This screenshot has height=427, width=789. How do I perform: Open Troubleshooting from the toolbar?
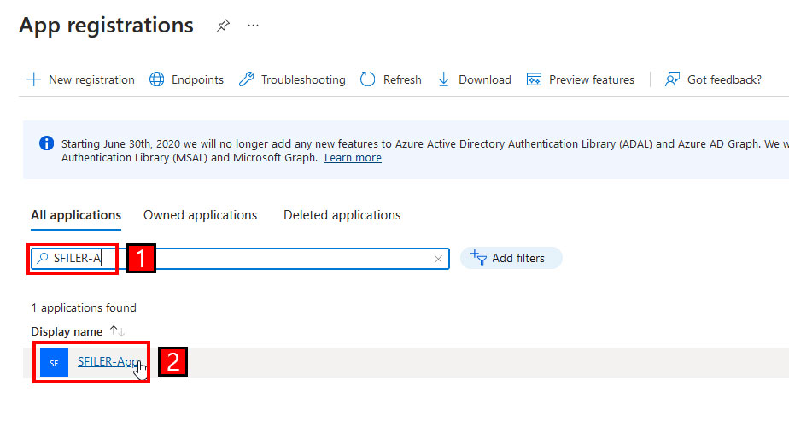pyautogui.click(x=303, y=79)
